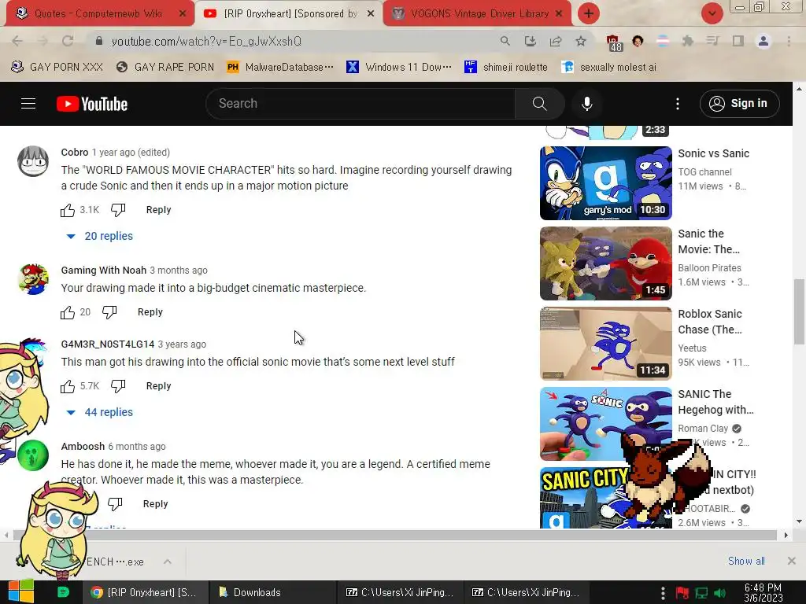
Task: Open YouTube settings three-dot menu
Action: point(678,104)
